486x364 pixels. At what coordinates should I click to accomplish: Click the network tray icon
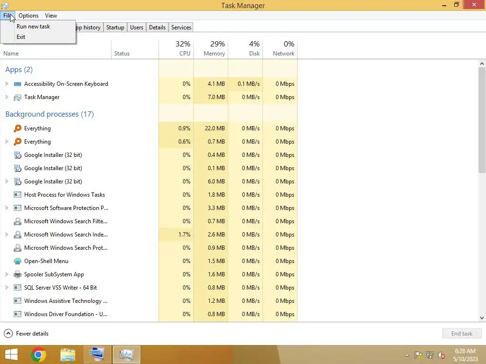point(430,355)
